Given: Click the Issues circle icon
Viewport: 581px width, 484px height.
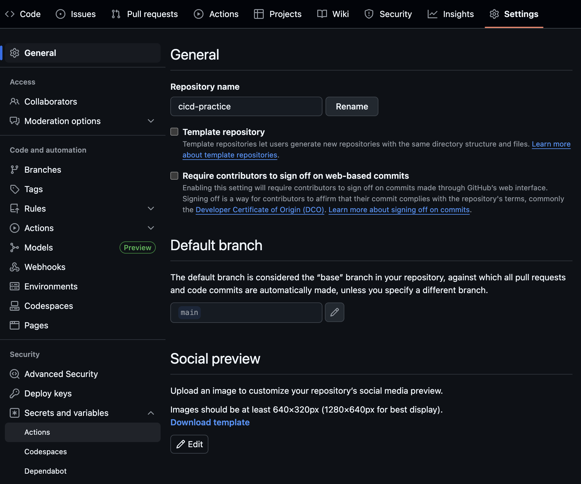Looking at the screenshot, I should pyautogui.click(x=61, y=14).
